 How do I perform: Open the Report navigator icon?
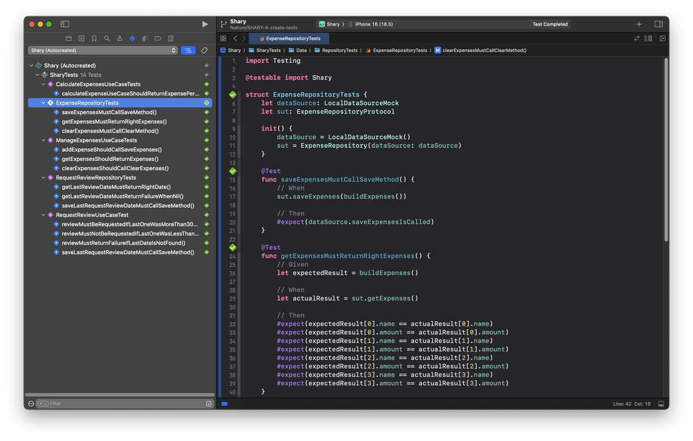tap(170, 39)
